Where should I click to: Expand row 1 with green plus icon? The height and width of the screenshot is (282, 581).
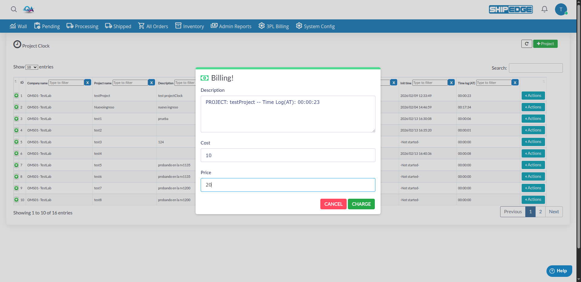click(16, 96)
